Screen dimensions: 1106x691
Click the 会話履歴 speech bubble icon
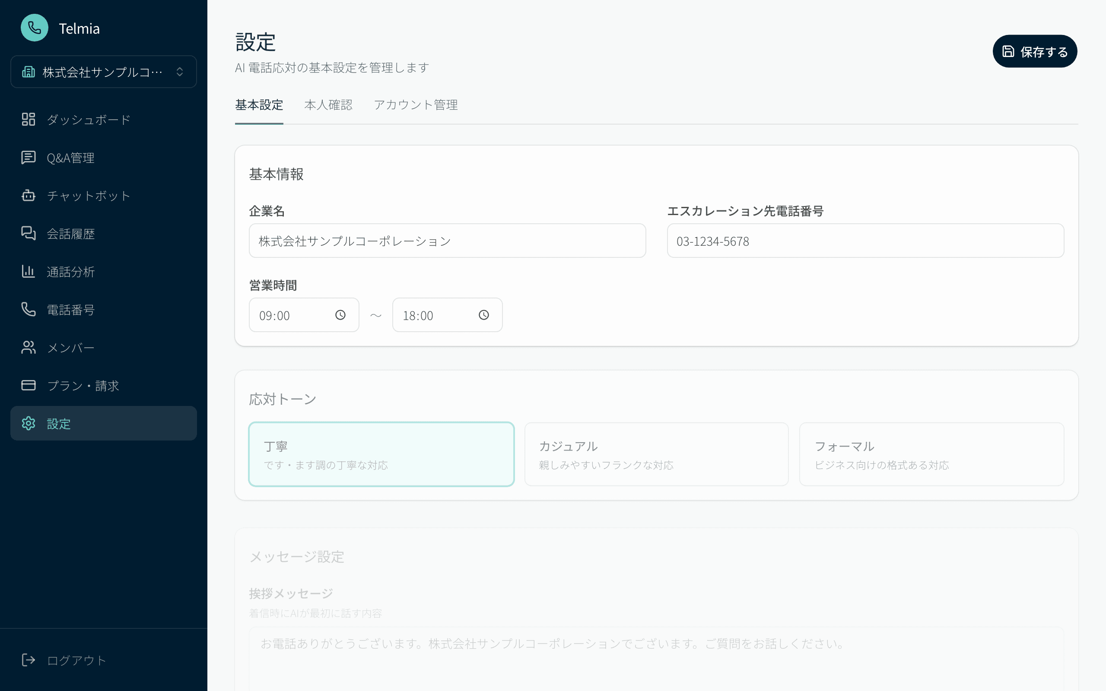[x=29, y=234]
